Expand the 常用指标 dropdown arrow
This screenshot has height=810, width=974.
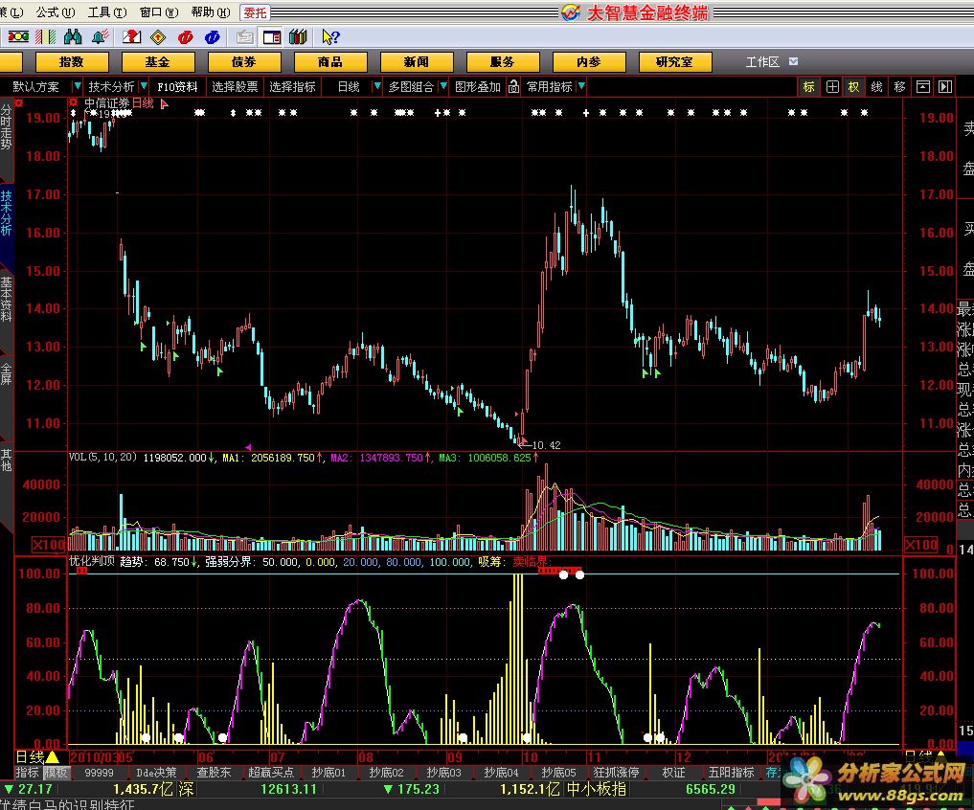(x=581, y=86)
